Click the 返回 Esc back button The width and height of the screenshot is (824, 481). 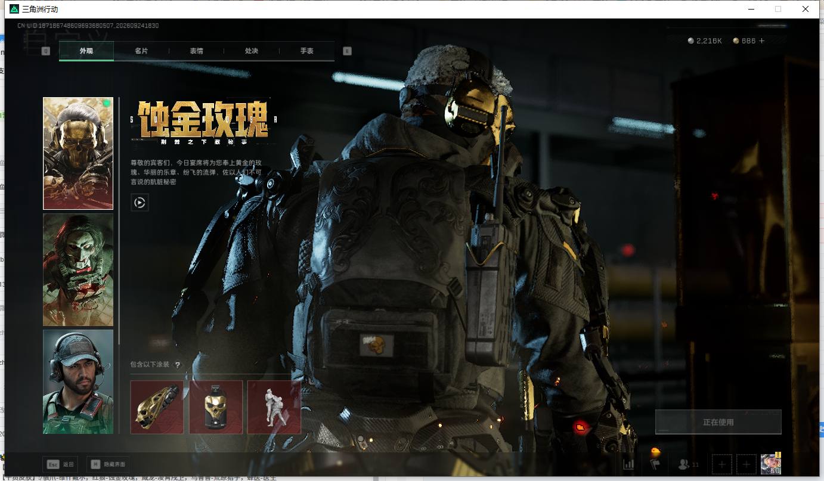[x=60, y=464]
